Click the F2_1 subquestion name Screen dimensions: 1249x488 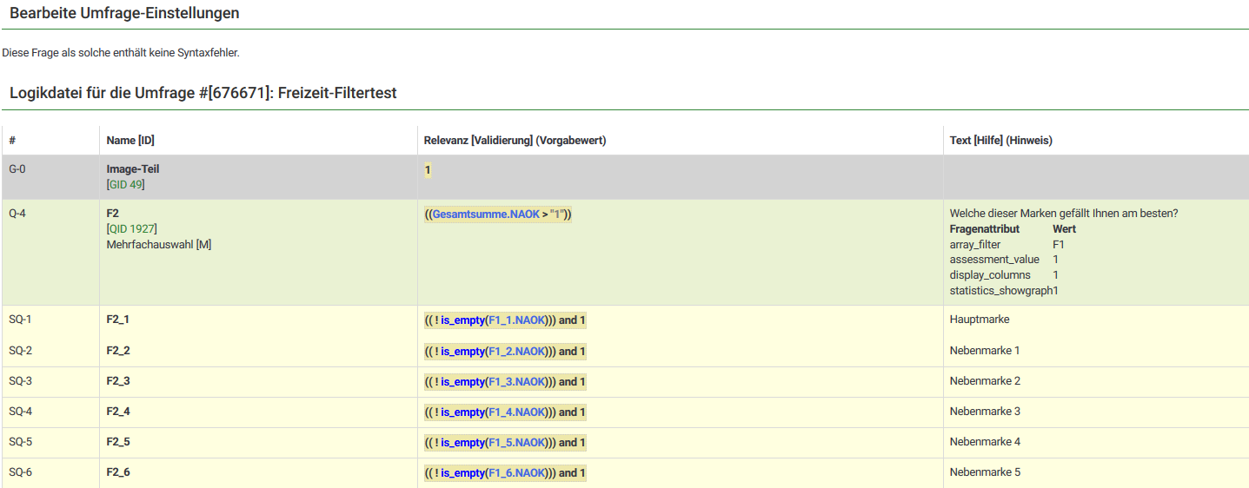[118, 320]
